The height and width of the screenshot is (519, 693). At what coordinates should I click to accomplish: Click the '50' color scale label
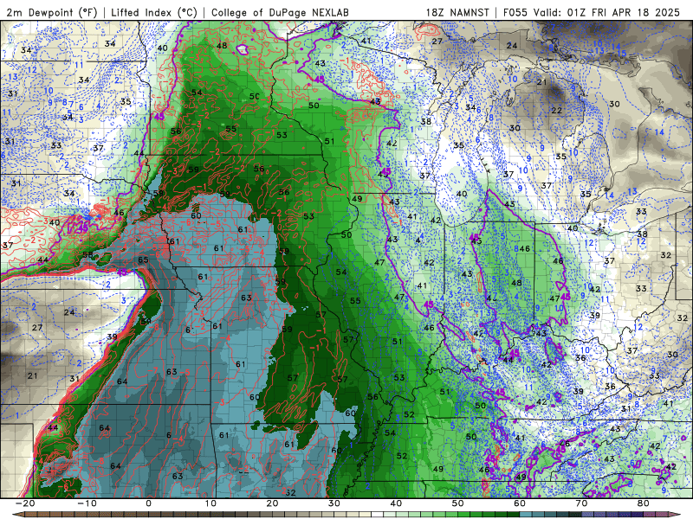[458, 503]
